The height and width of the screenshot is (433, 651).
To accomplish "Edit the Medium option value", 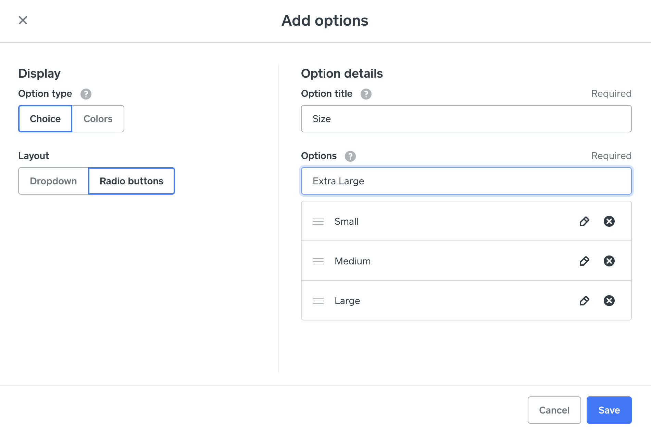I will pos(585,261).
